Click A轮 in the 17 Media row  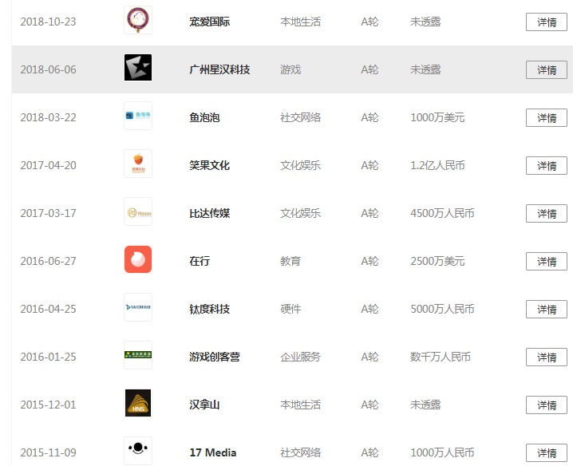click(x=369, y=453)
